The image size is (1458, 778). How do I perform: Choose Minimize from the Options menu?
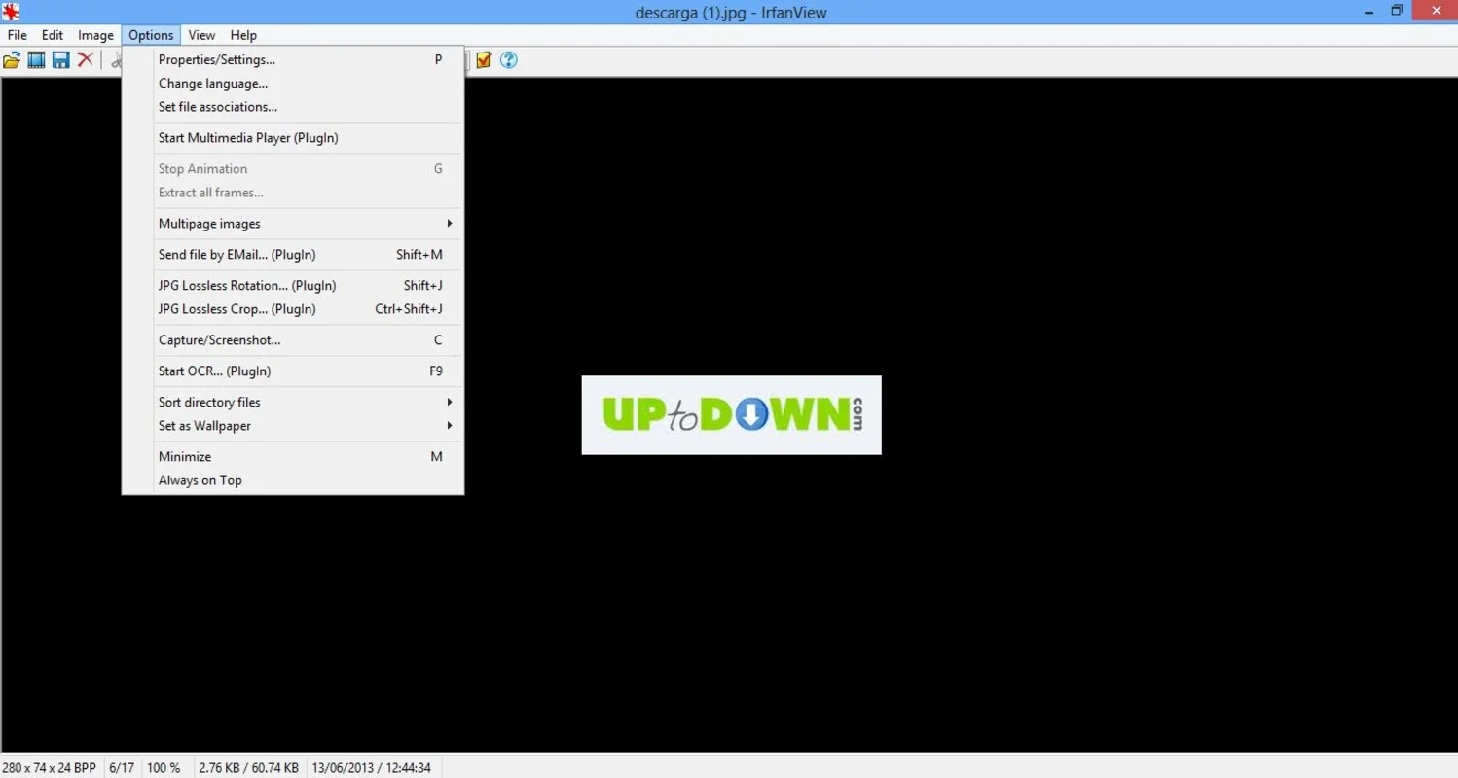[308, 456]
